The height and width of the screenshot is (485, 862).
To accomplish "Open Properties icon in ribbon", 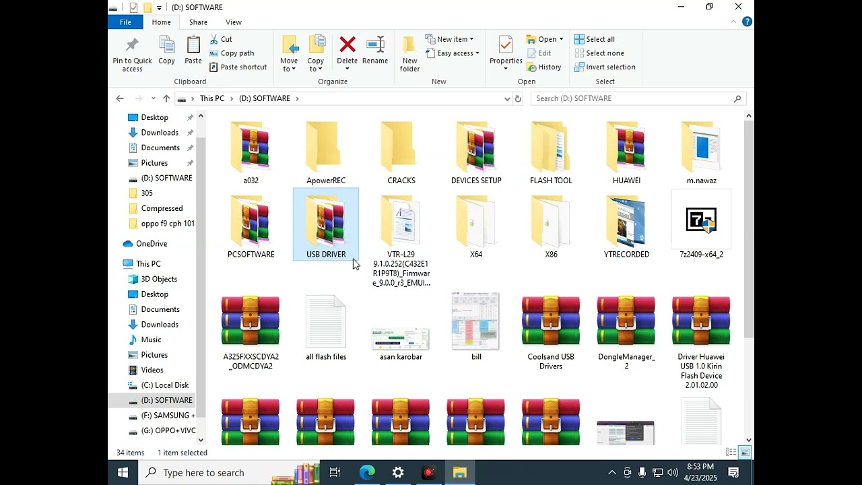I will pyautogui.click(x=506, y=46).
